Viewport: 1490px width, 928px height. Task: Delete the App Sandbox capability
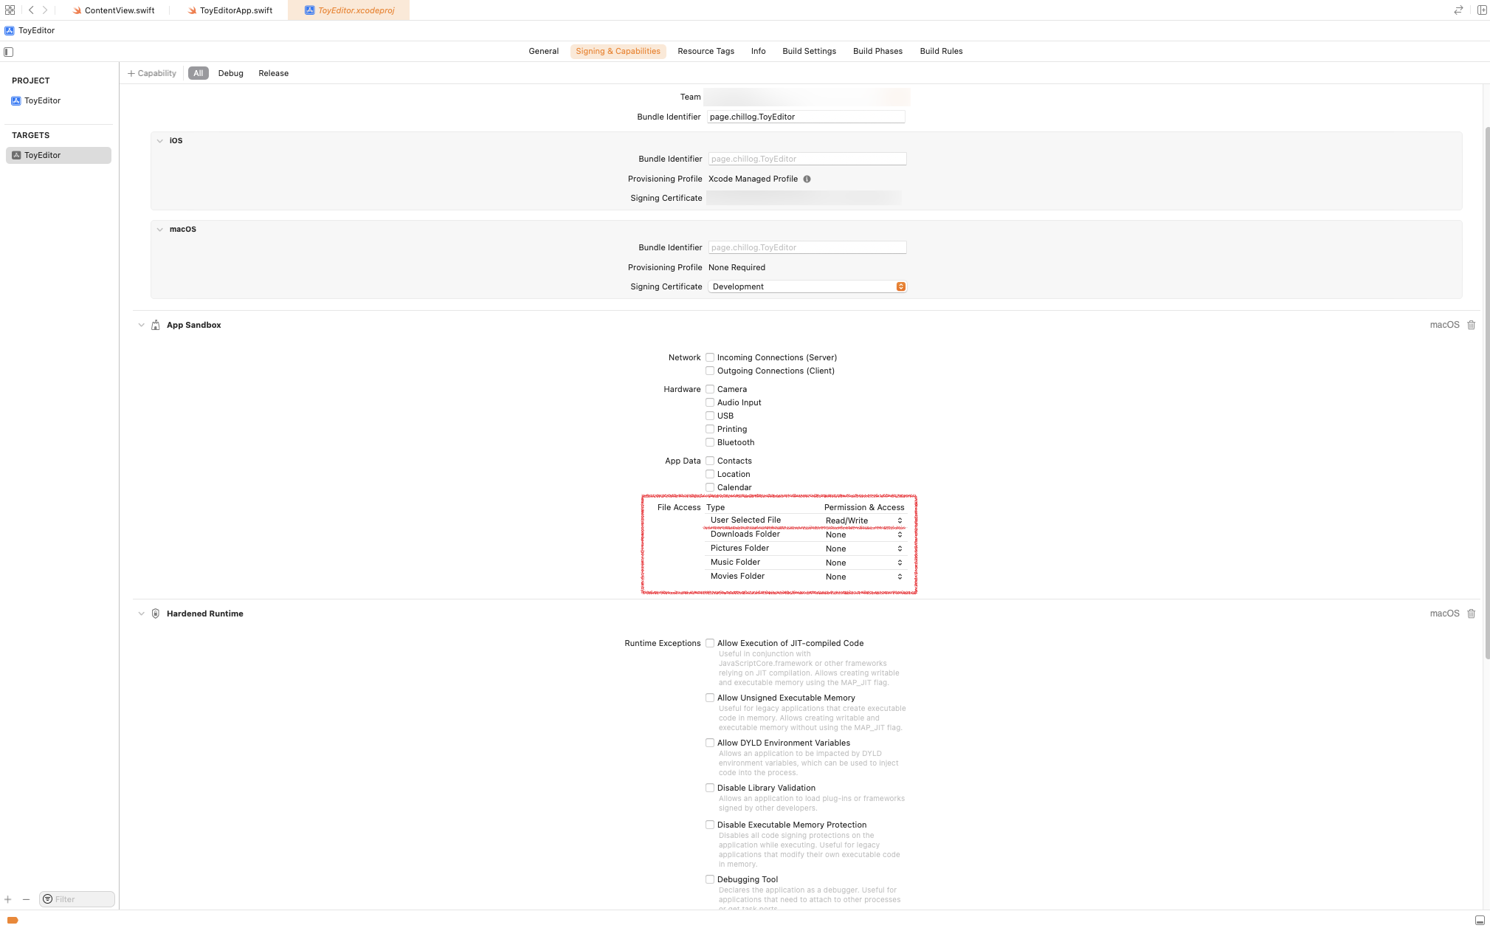[1471, 325]
